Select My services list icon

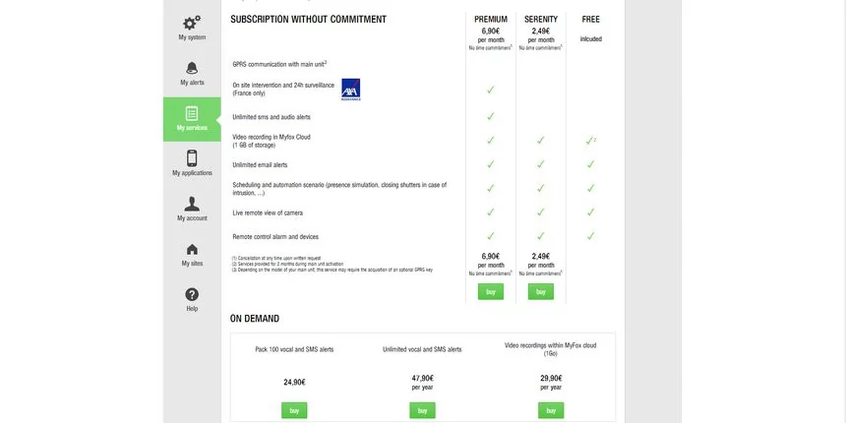click(192, 113)
